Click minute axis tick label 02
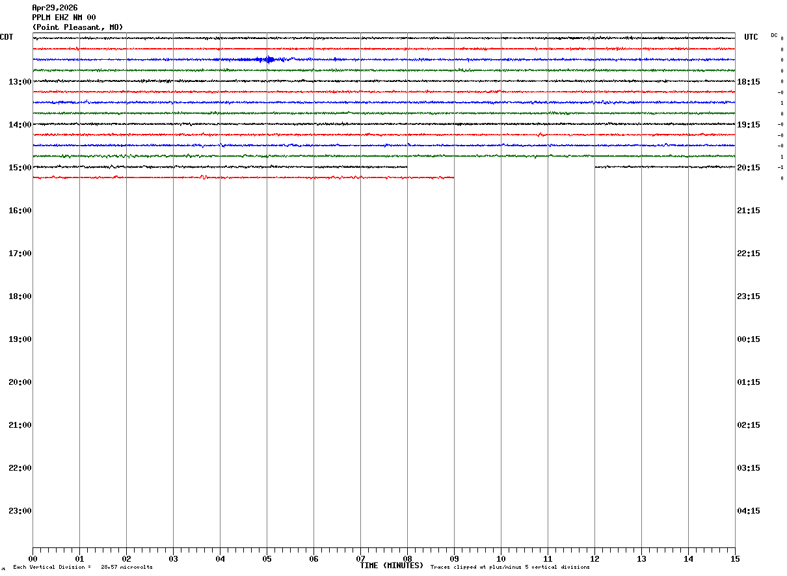Screen dimensions: 787x576 tap(126, 558)
